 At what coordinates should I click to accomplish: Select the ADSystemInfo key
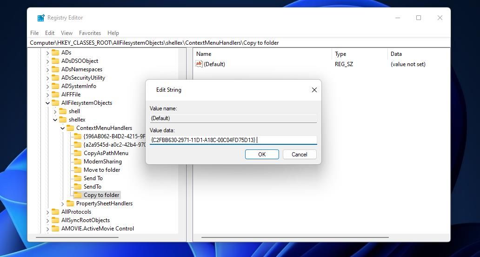(x=79, y=86)
